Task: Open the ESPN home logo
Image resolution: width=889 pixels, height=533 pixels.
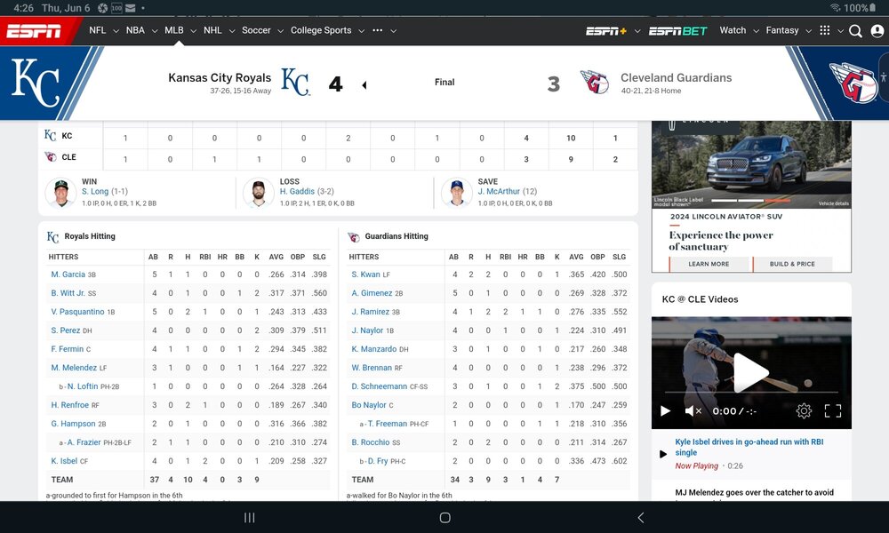Action: 34,31
